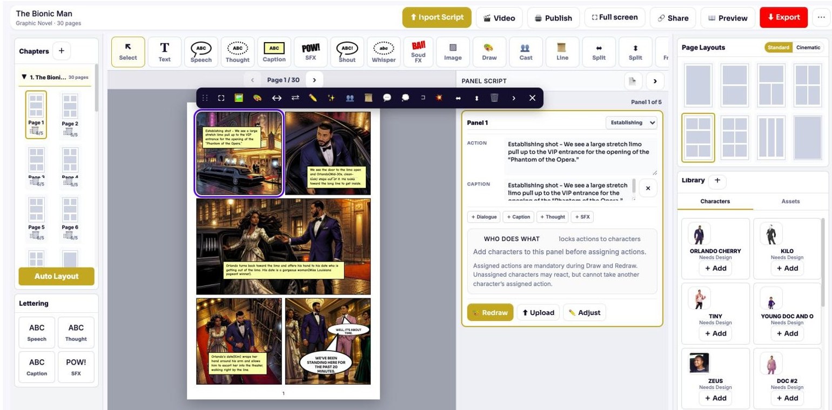The height and width of the screenshot is (410, 832).
Task: Switch page layouts to Standard
Action: click(779, 47)
